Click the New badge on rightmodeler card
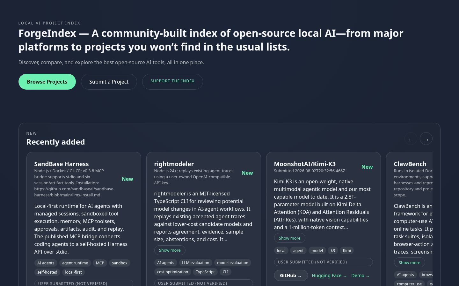Screen dimensions: 459x286 pyautogui.click(x=247, y=173)
